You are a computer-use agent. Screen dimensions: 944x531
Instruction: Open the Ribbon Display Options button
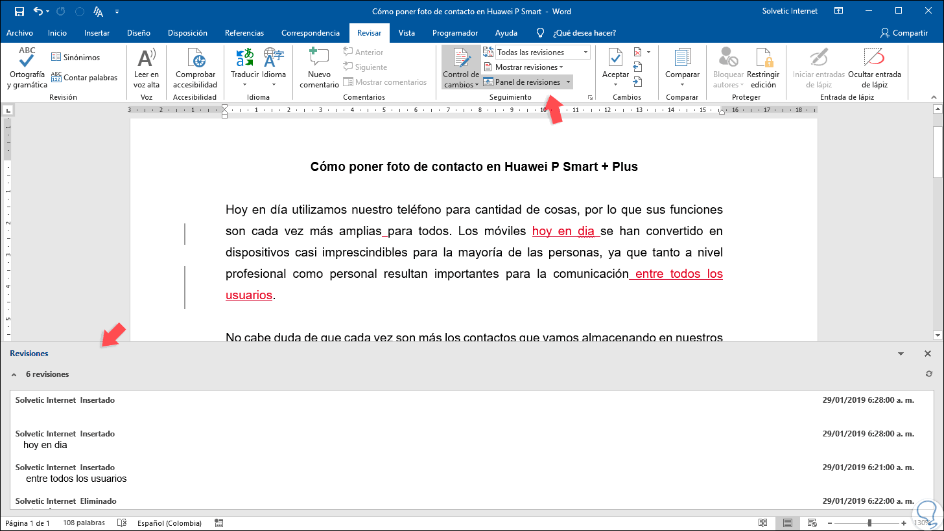pos(839,11)
